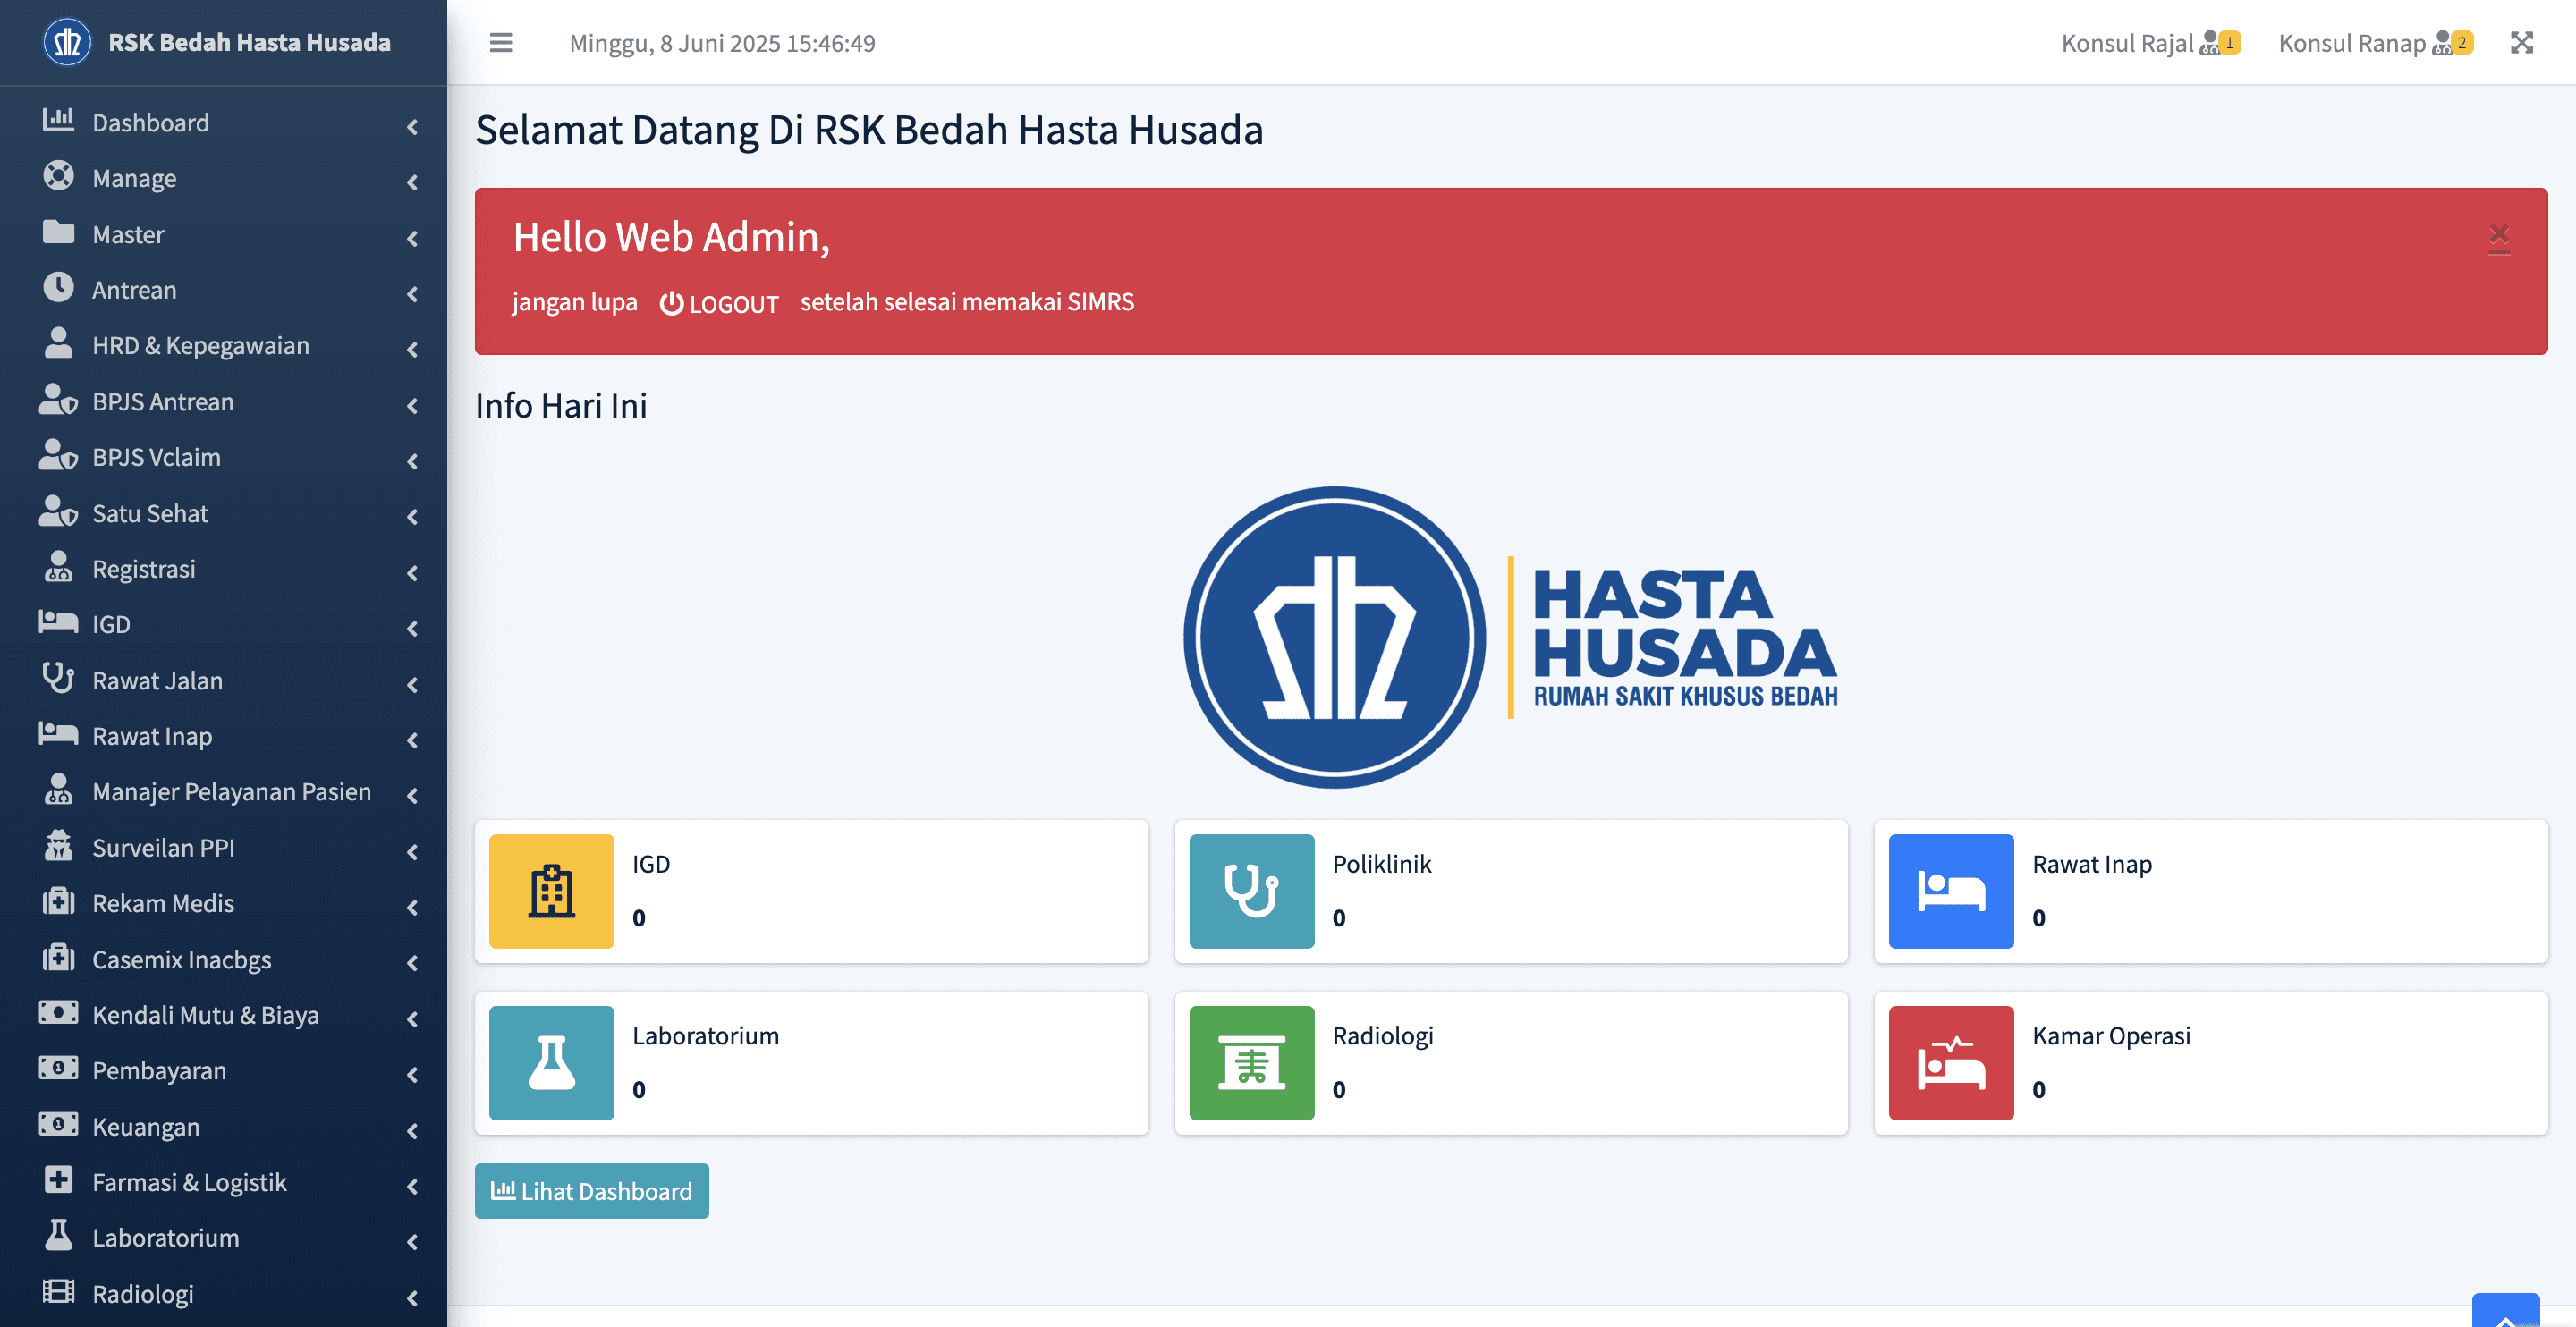Viewport: 2576px width, 1327px height.
Task: Click the Manage lifebuoy icon in sidebar
Action: pos(58,176)
